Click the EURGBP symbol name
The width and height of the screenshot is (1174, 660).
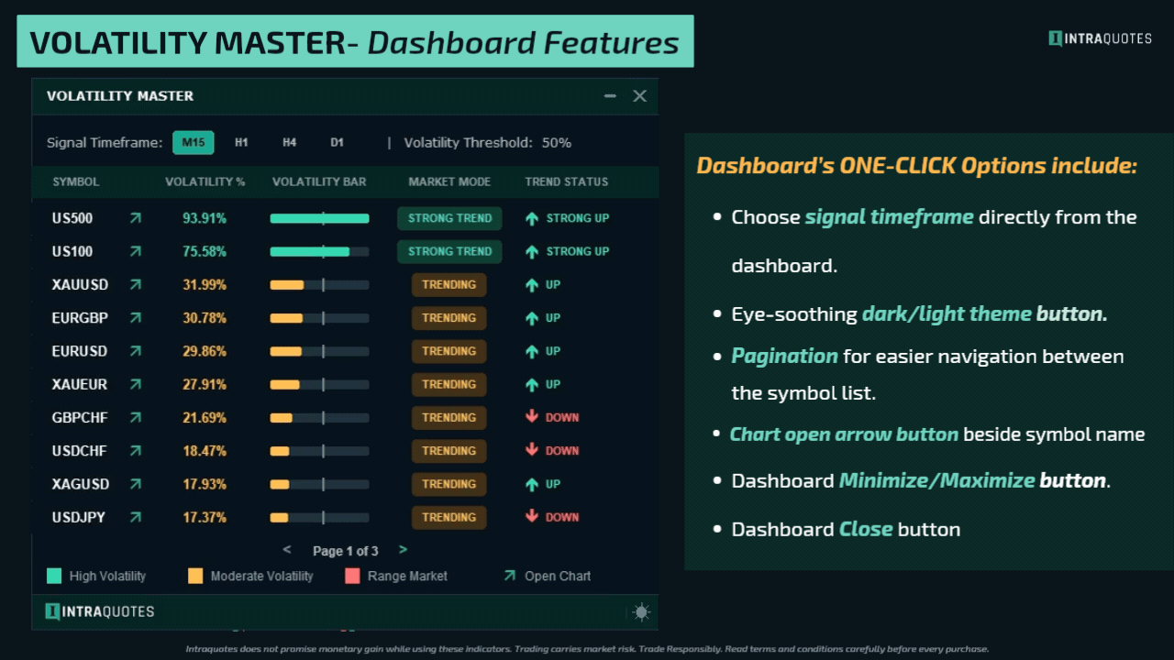(x=80, y=318)
